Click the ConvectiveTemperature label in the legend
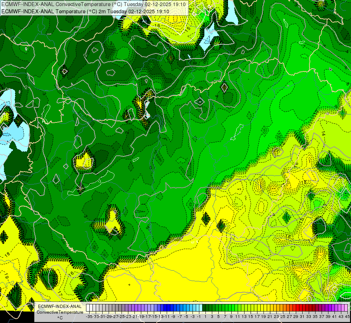The height and width of the screenshot is (323, 351). click(60, 312)
